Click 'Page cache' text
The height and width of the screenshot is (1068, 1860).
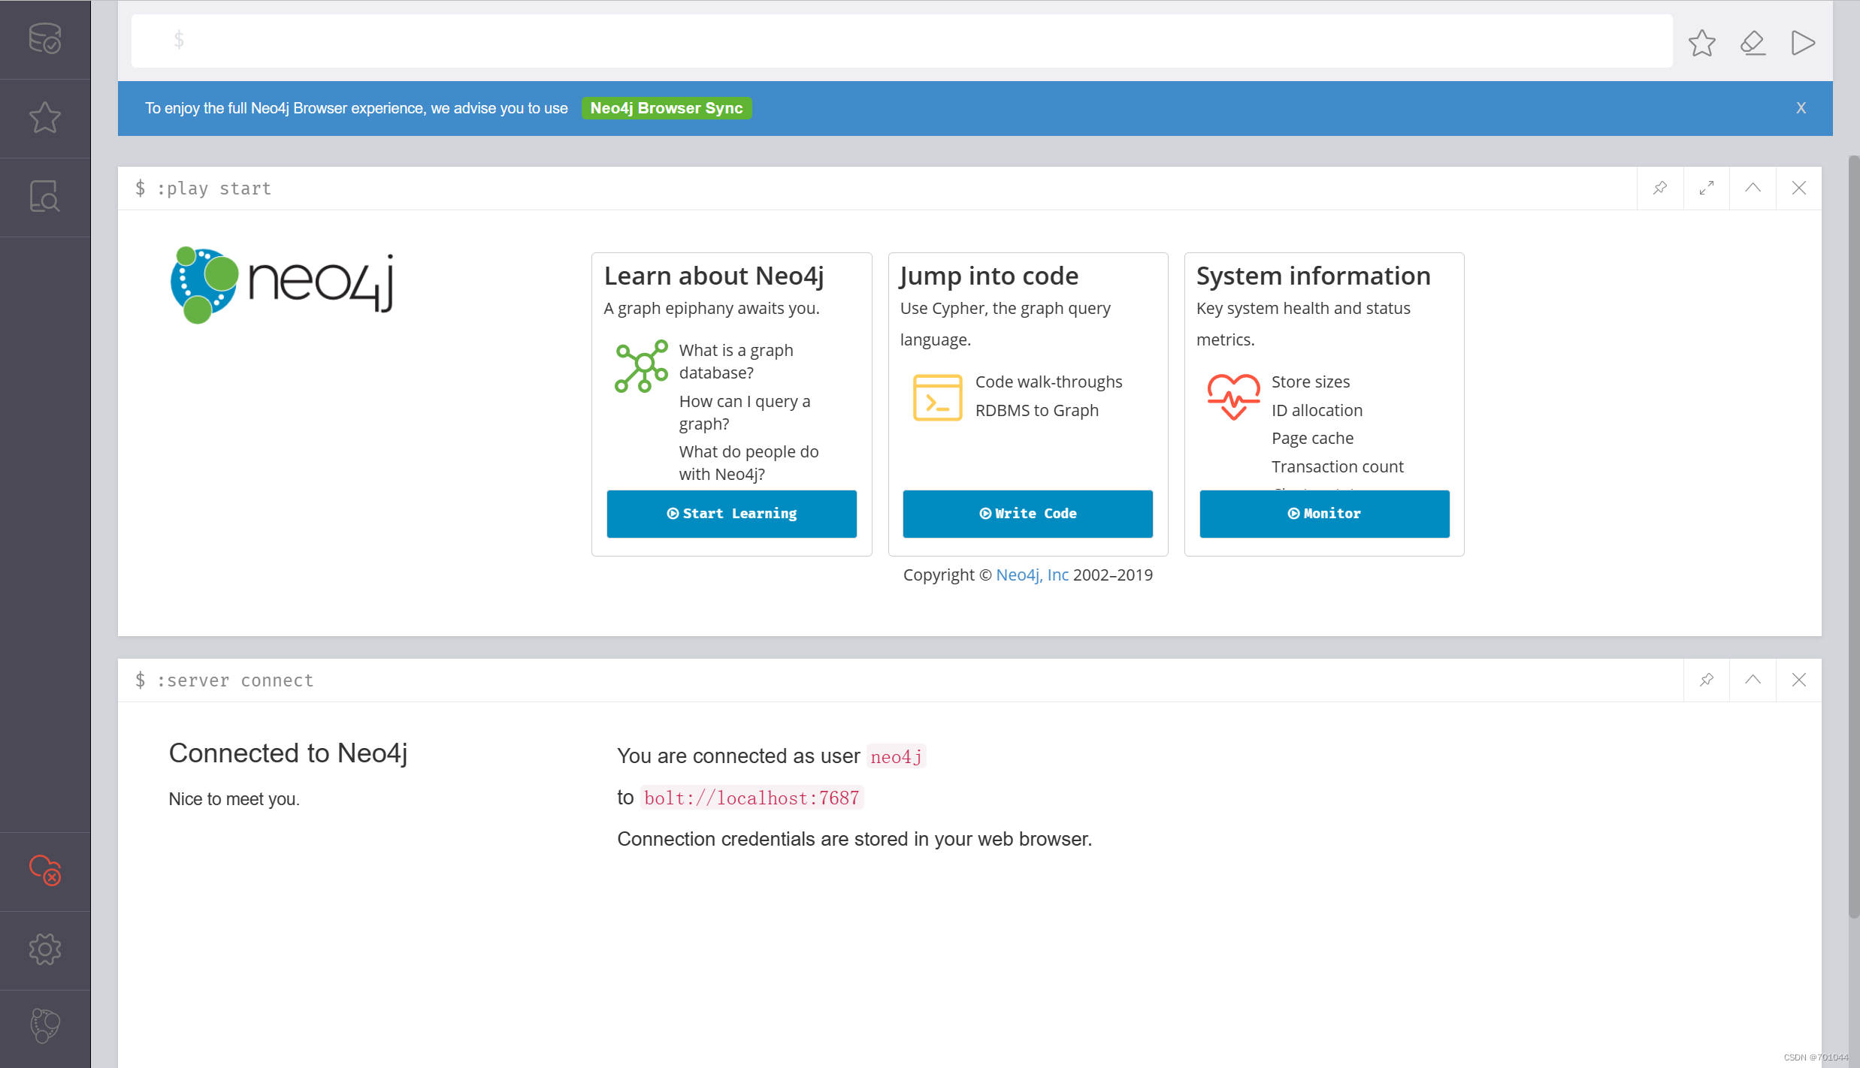pyautogui.click(x=1312, y=438)
